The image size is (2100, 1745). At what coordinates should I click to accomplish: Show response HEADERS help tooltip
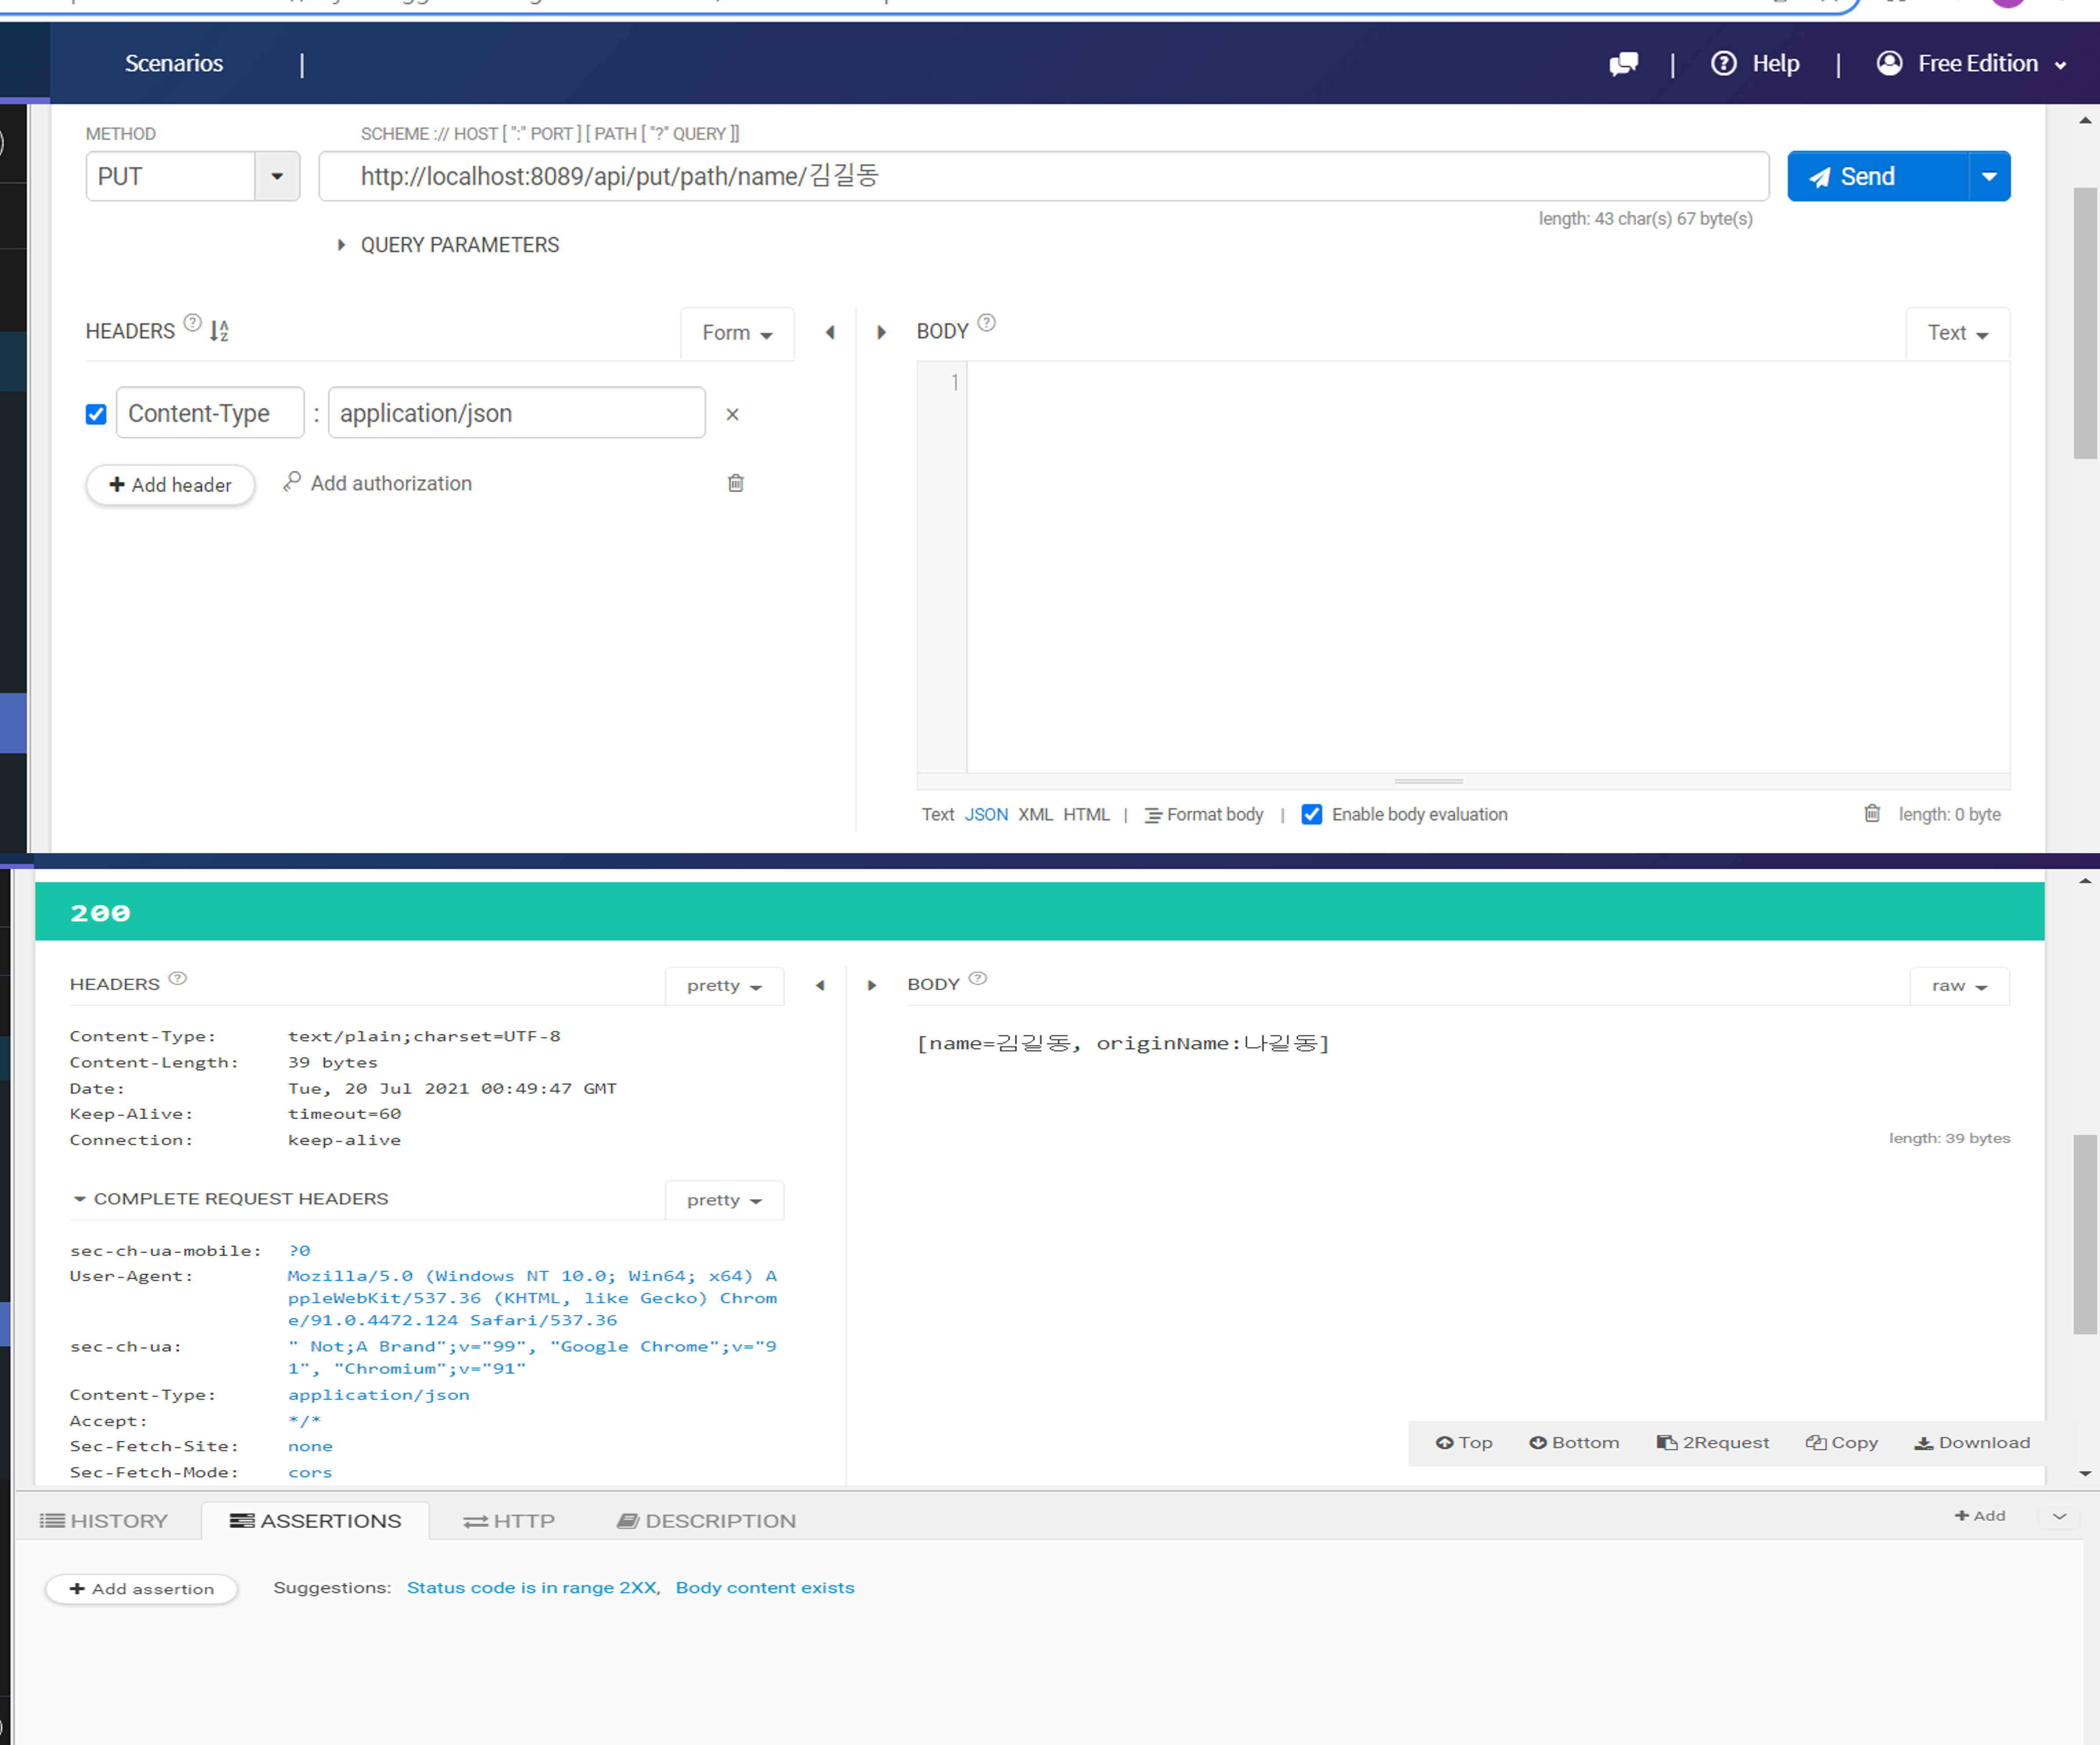[178, 979]
